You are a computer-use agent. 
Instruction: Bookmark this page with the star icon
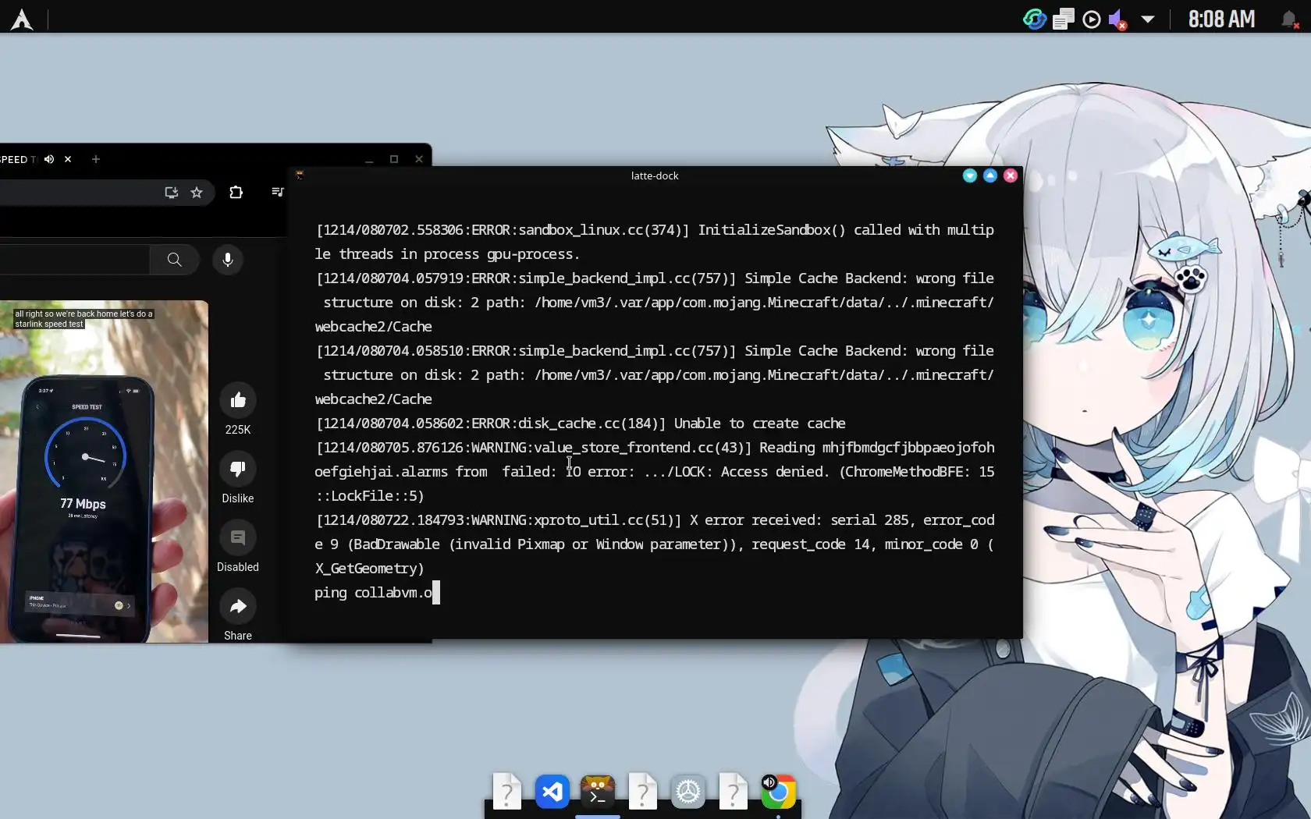(197, 192)
